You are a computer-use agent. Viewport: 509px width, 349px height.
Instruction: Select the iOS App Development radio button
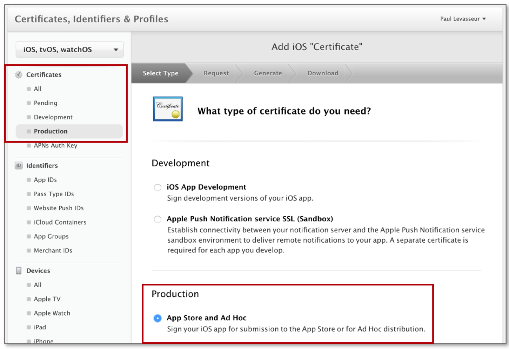158,187
